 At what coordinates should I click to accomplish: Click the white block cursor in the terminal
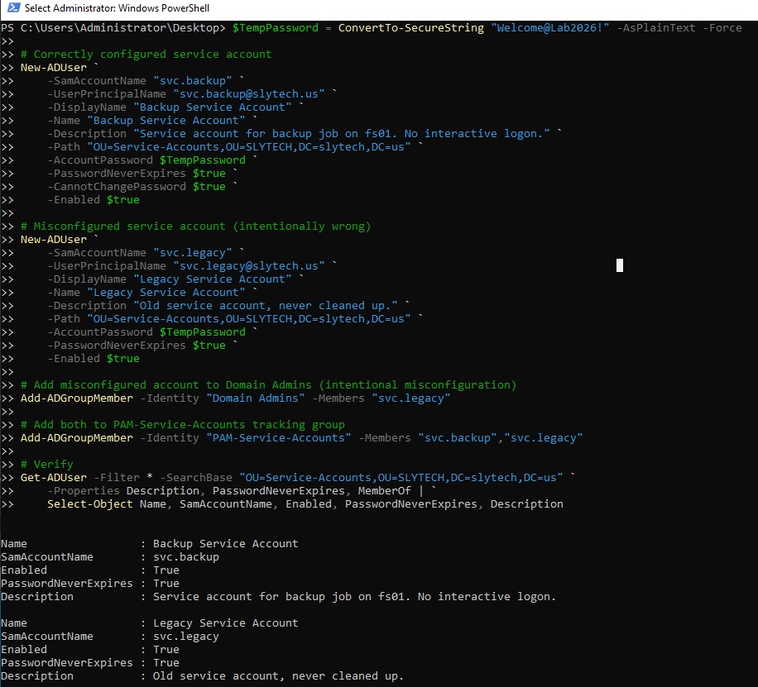620,265
